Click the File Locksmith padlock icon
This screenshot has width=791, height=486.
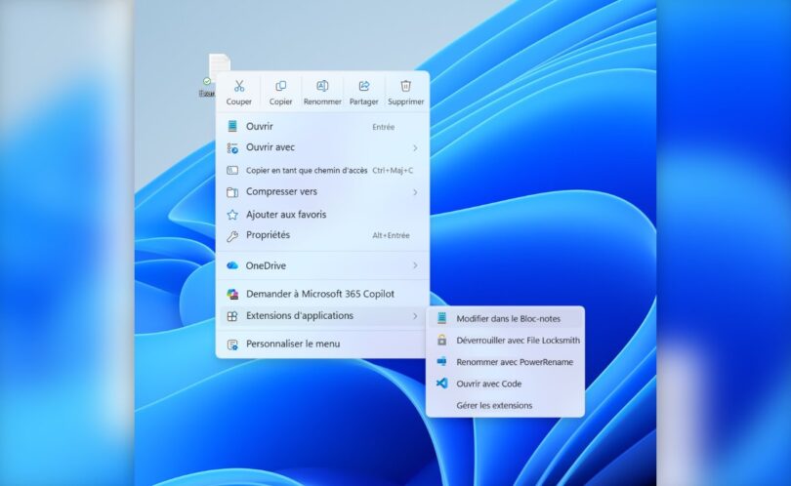click(x=442, y=340)
